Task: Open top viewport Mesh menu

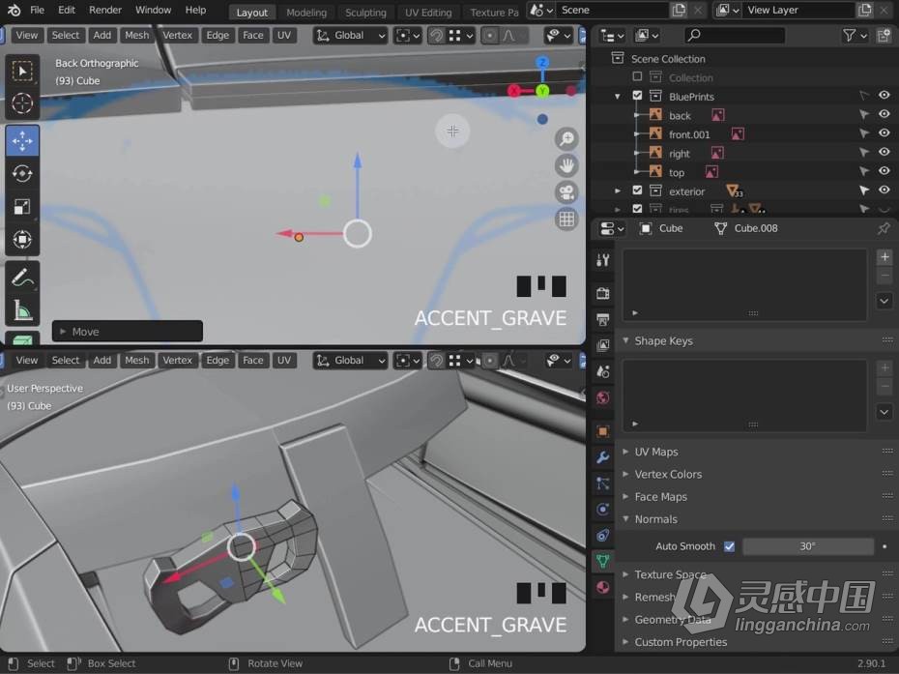Action: 137,36
